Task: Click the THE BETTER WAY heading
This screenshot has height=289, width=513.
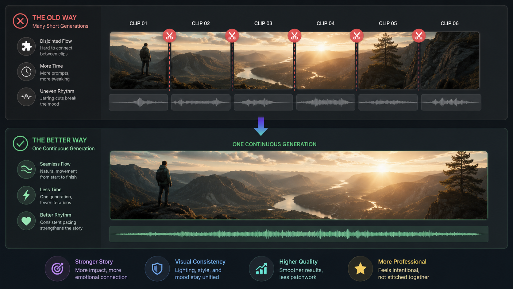Action: tap(60, 140)
